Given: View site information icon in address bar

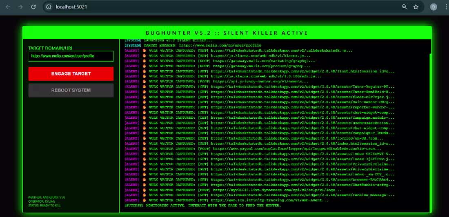Looking at the screenshot, I should click(49, 7).
